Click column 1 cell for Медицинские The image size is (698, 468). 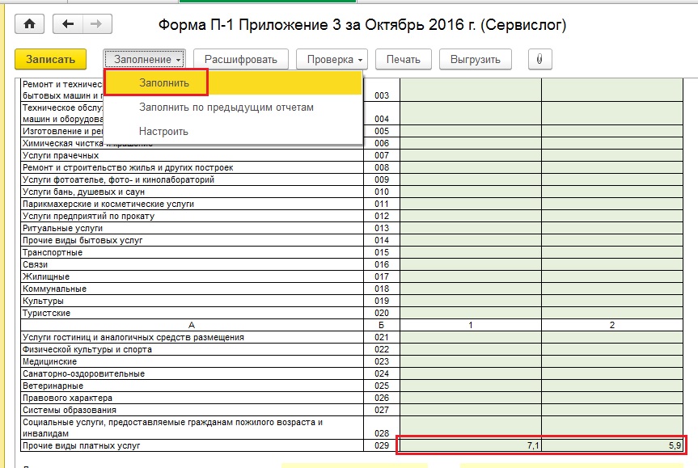471,361
